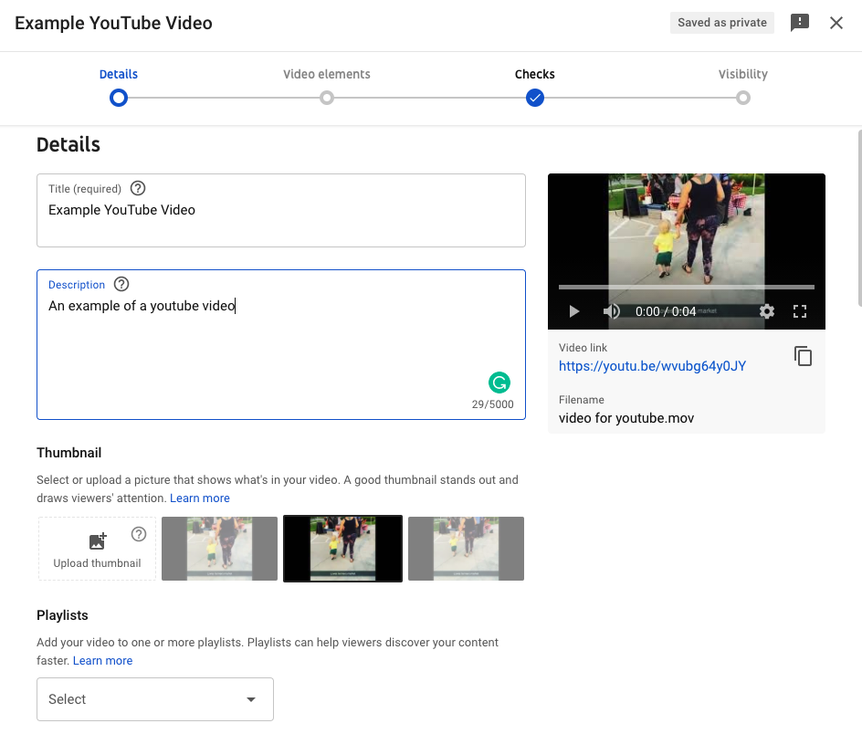
Task: Open the youtu.be video link
Action: pos(652,366)
